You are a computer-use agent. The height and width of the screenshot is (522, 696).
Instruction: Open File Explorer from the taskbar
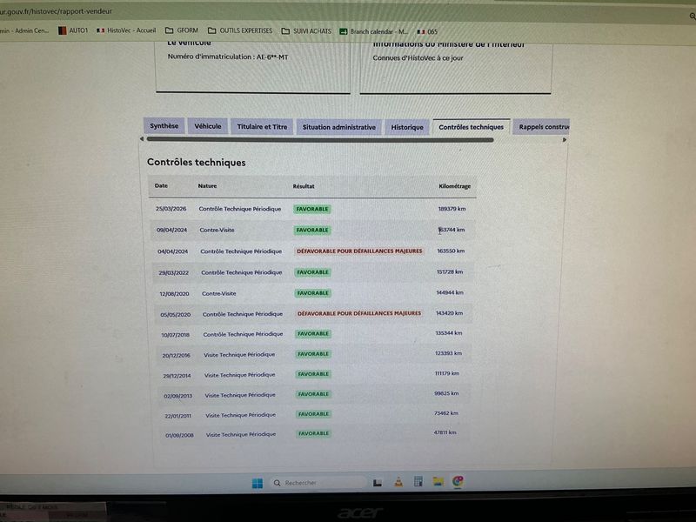pyautogui.click(x=438, y=482)
